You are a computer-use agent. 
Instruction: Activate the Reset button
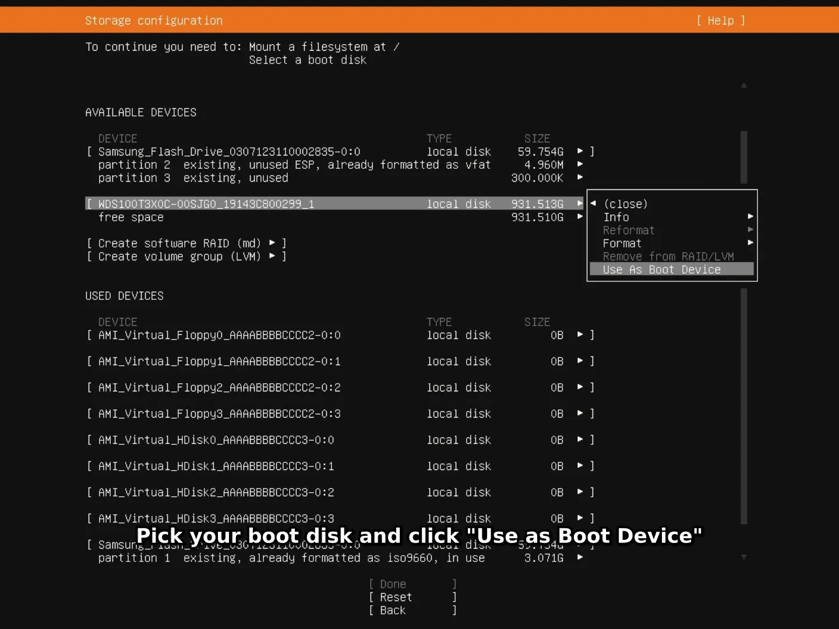[x=413, y=598]
